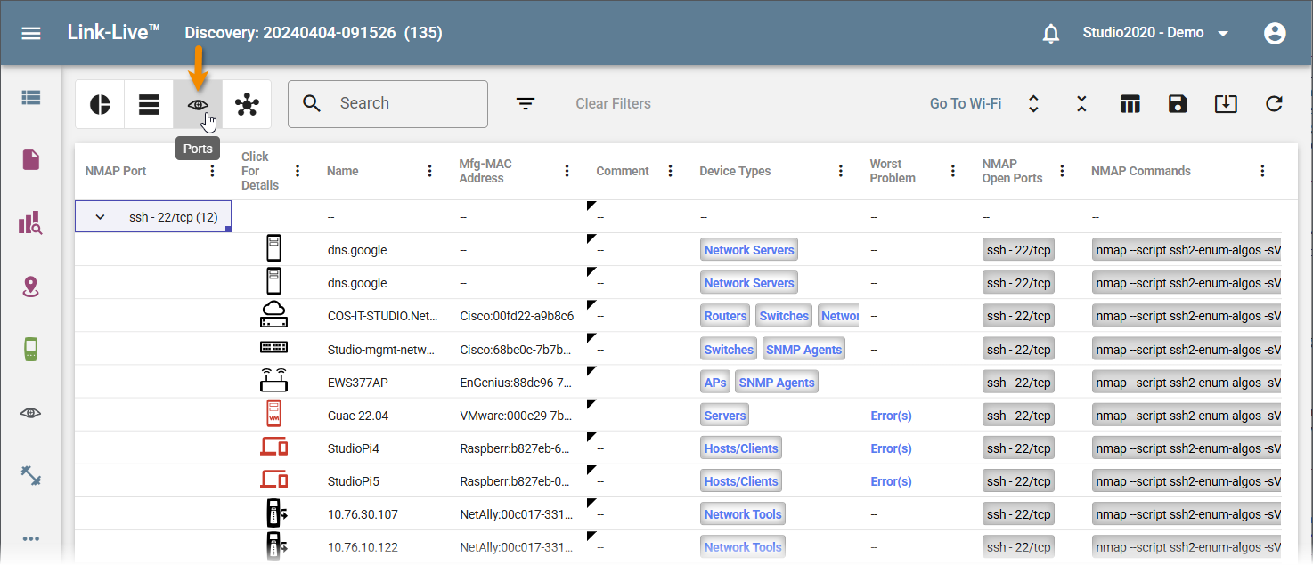
Task: Open details icon for Guac 22.04
Action: 273,415
